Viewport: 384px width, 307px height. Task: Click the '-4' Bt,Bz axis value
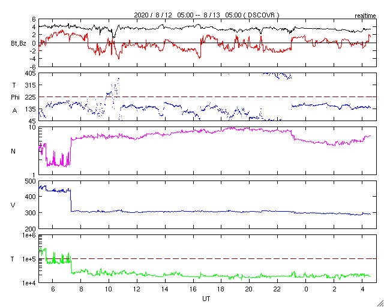click(33, 59)
